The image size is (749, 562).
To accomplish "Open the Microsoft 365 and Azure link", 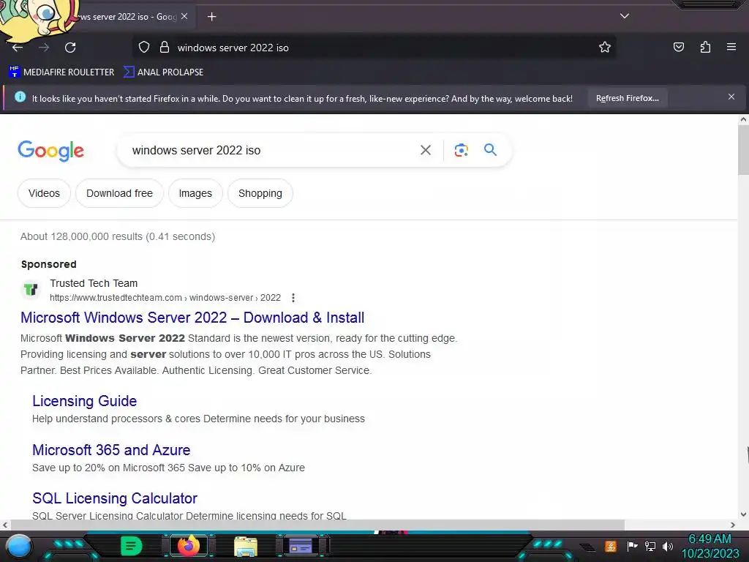I will point(111,450).
